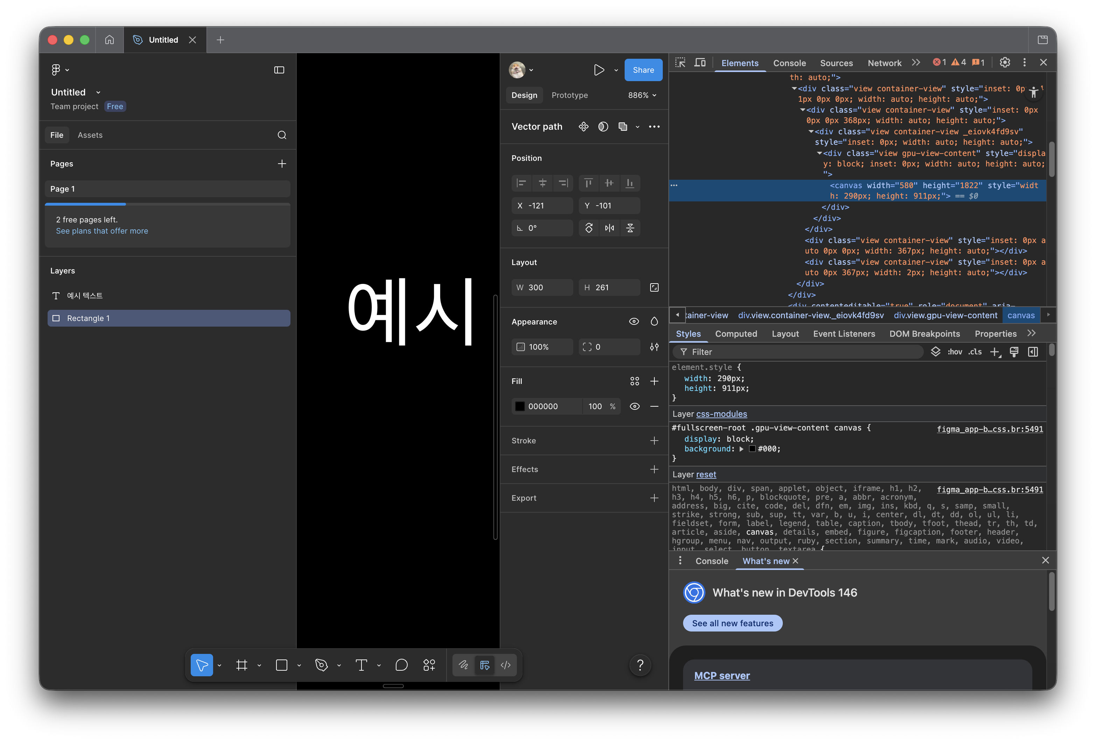Hide the 000000 fill with eye icon
Image resolution: width=1096 pixels, height=742 pixels.
click(x=635, y=407)
